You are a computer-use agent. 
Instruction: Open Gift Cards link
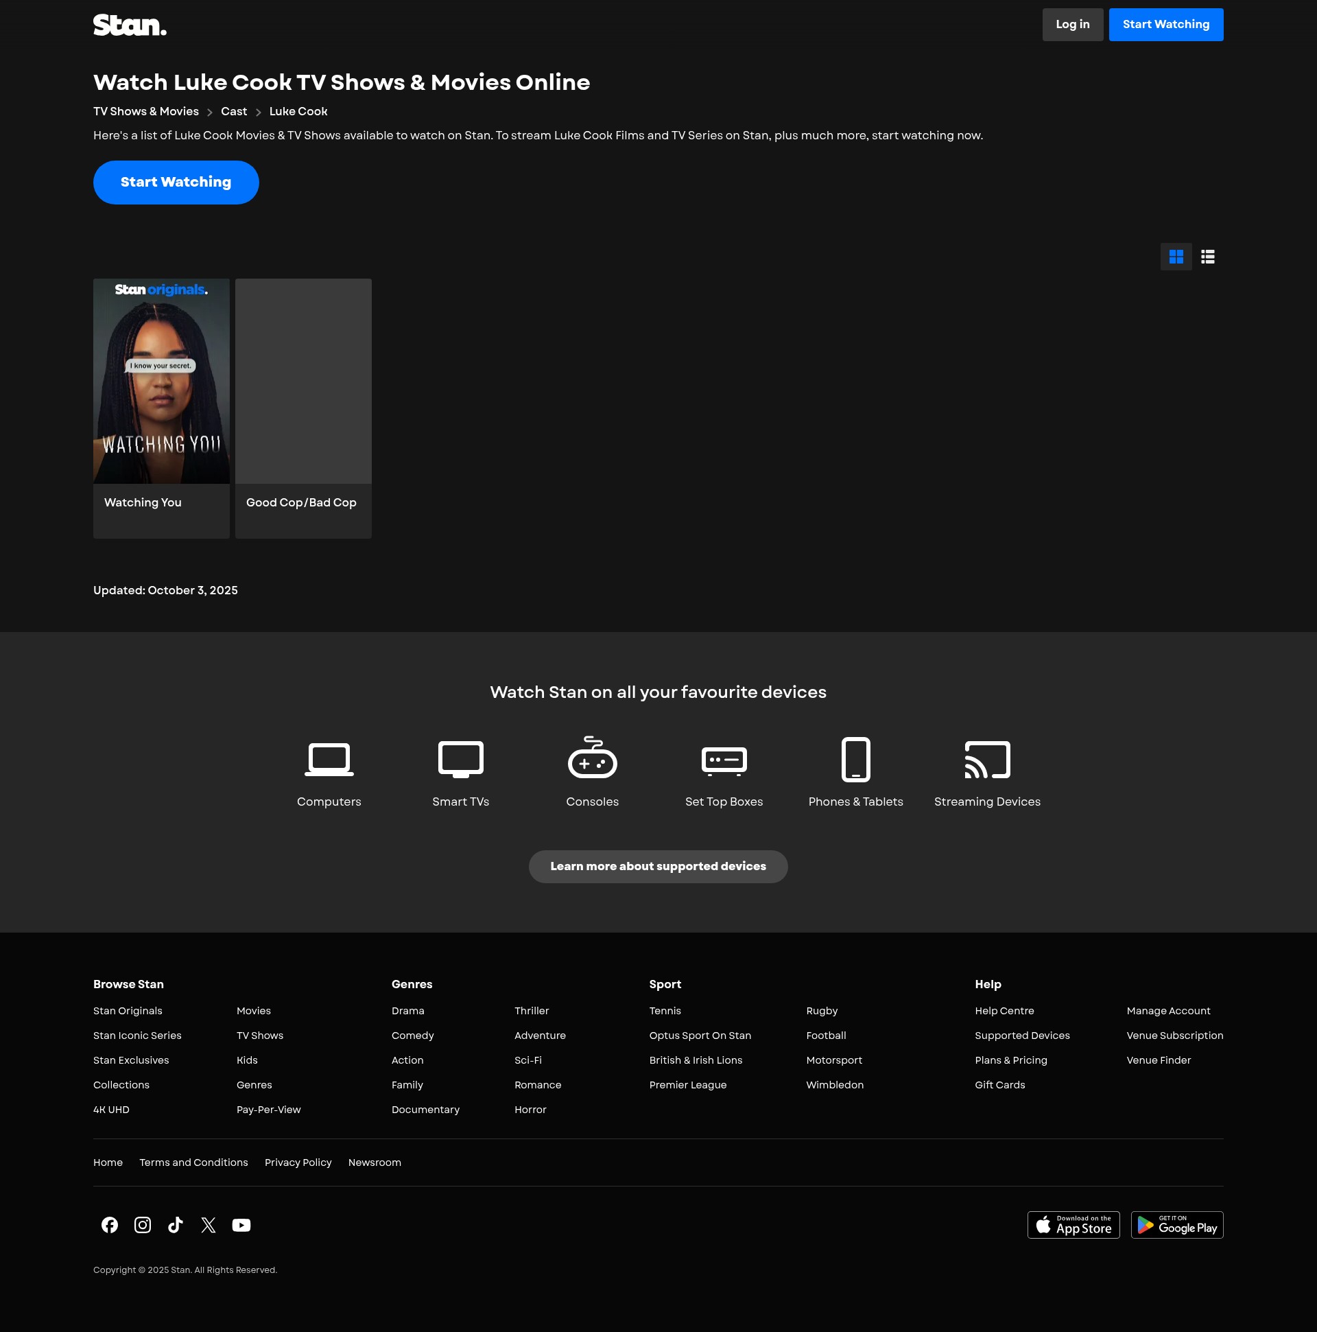click(1000, 1085)
